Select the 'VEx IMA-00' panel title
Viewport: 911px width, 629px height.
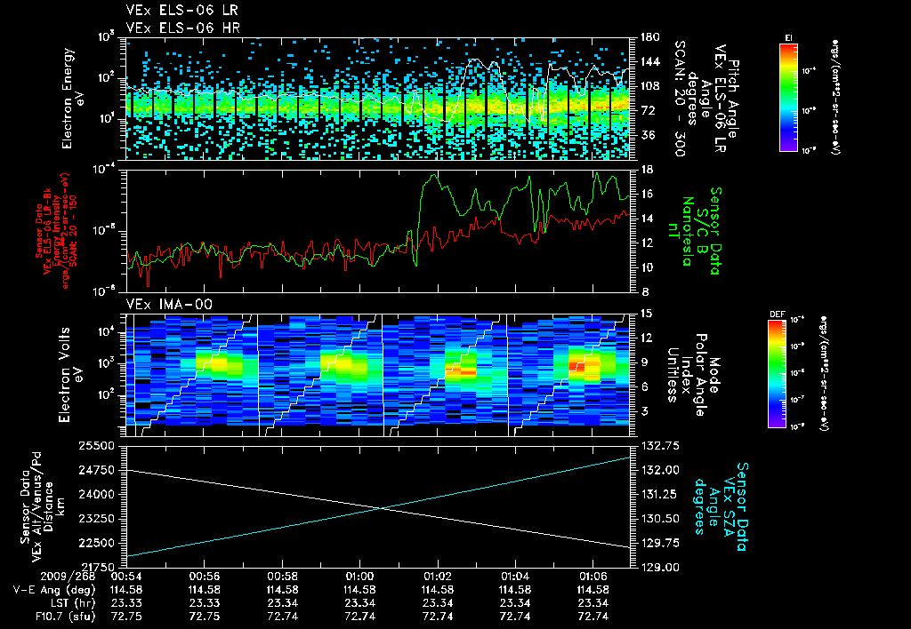click(x=169, y=304)
